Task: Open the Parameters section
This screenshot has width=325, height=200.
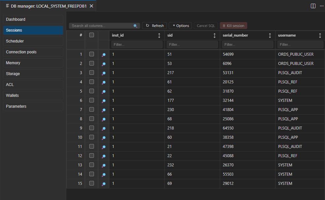Action: coord(33,106)
